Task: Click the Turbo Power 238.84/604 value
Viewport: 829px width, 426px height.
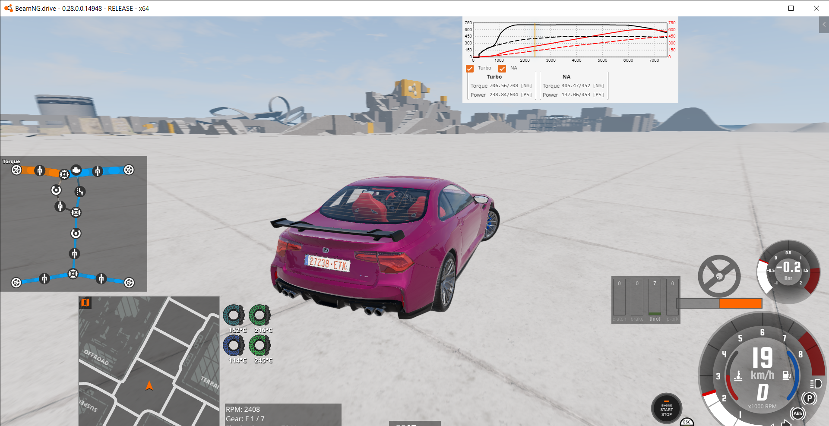Action: [510, 95]
